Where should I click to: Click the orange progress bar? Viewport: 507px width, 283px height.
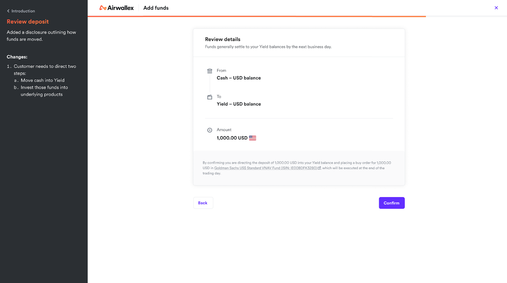[257, 16]
